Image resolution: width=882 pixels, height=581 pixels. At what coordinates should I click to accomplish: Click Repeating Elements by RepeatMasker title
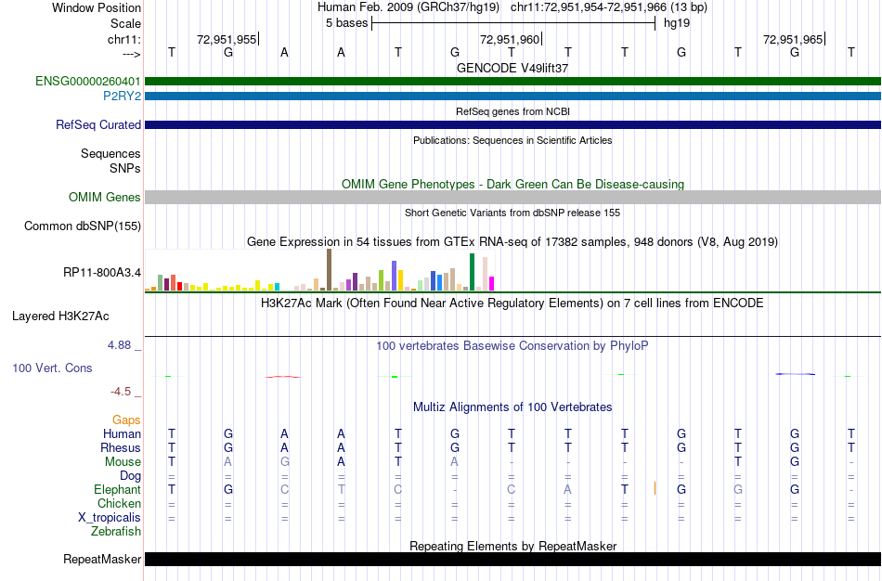[x=512, y=546]
